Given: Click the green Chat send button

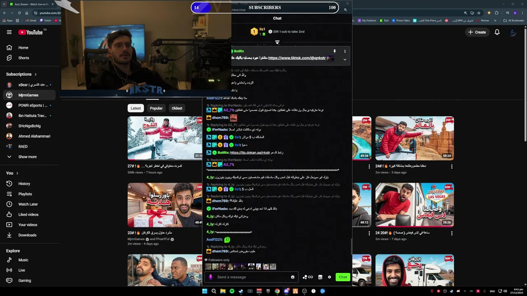Looking at the screenshot, I should [x=343, y=277].
